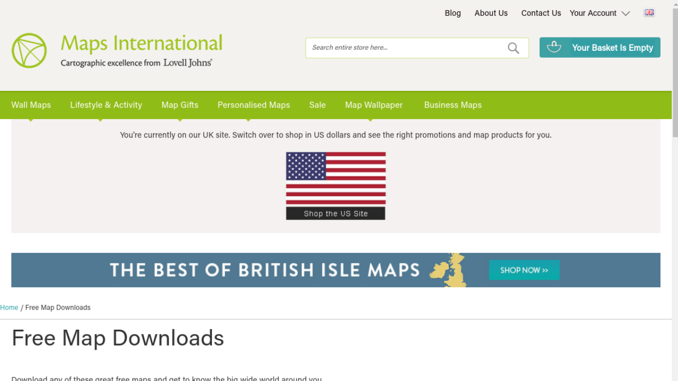
Task: Click the UK flag language icon
Action: [649, 13]
